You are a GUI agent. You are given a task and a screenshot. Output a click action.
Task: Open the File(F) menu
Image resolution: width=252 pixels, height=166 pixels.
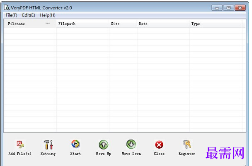click(12, 15)
